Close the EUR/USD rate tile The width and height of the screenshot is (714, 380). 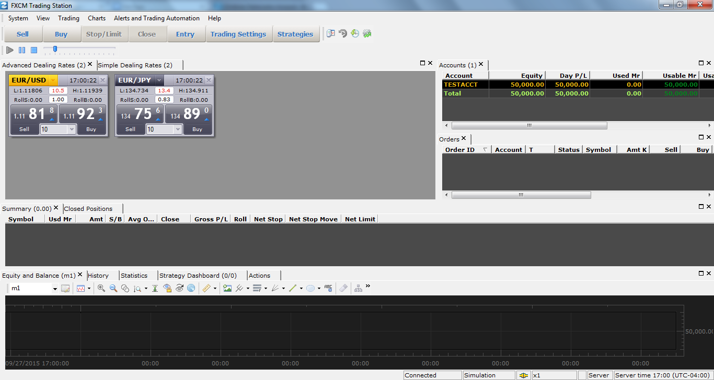[102, 80]
